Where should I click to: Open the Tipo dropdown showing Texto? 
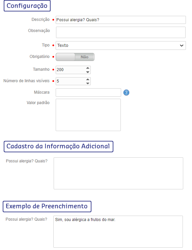pos(120,45)
